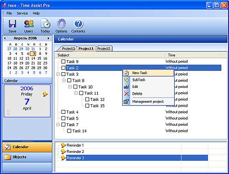This screenshot has width=229, height=174.
Task: Click the Save floppy disk icon
Action: click(12, 23)
